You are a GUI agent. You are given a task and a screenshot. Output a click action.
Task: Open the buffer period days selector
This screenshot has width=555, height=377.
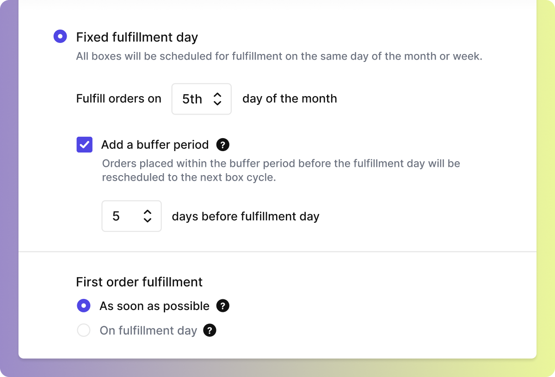pyautogui.click(x=131, y=216)
